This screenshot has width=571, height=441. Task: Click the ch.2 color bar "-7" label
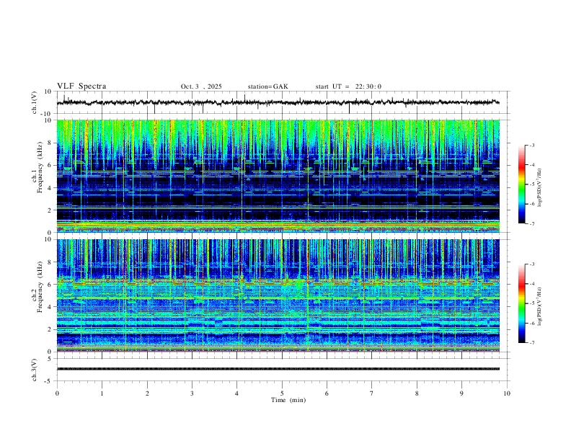532,343
